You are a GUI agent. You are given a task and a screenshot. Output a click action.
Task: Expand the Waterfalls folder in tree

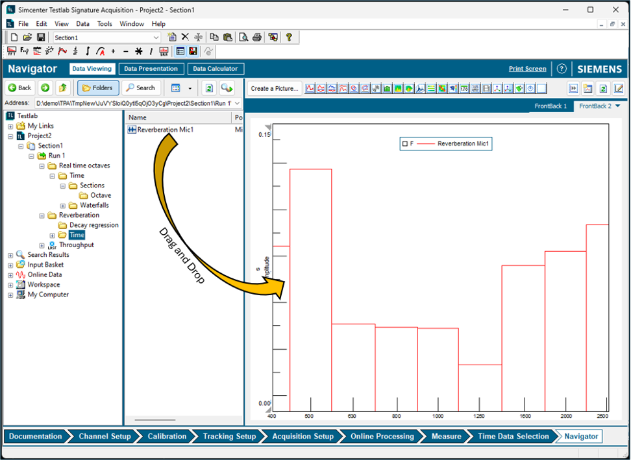[x=63, y=206]
